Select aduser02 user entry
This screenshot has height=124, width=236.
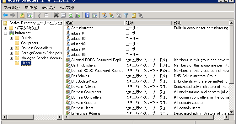click(x=78, y=39)
